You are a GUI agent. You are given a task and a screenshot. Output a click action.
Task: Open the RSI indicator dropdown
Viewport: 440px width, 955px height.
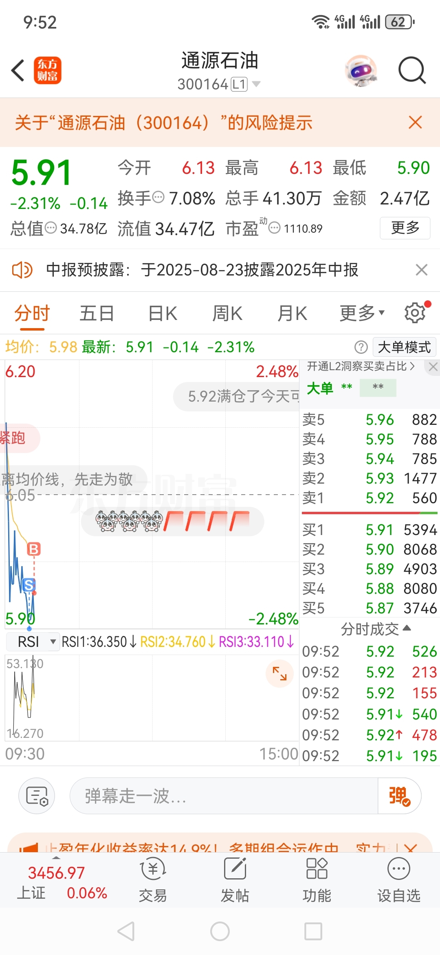pos(33,642)
